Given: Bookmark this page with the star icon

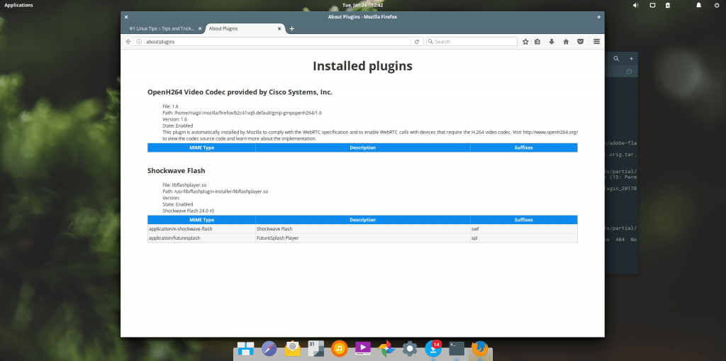Looking at the screenshot, I should pyautogui.click(x=525, y=42).
